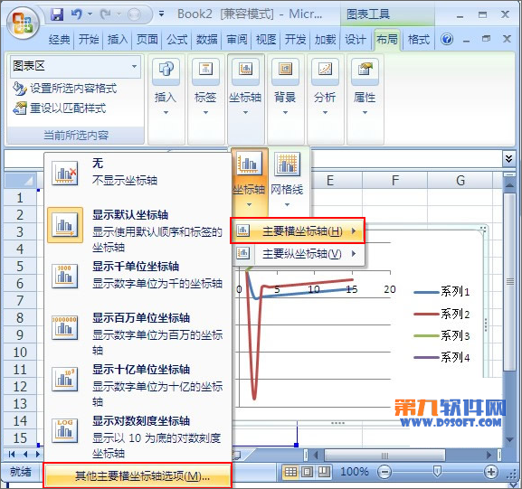Click zoom out minus button

(x=384, y=472)
